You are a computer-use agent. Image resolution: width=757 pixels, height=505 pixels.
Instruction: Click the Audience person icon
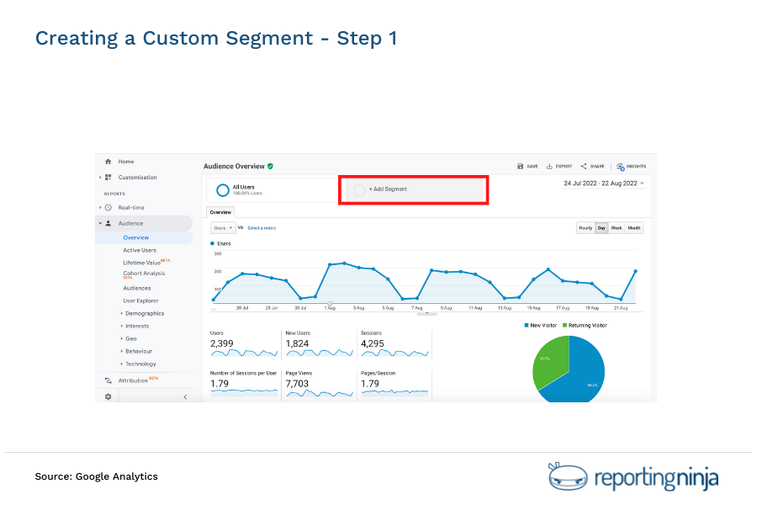tap(109, 223)
